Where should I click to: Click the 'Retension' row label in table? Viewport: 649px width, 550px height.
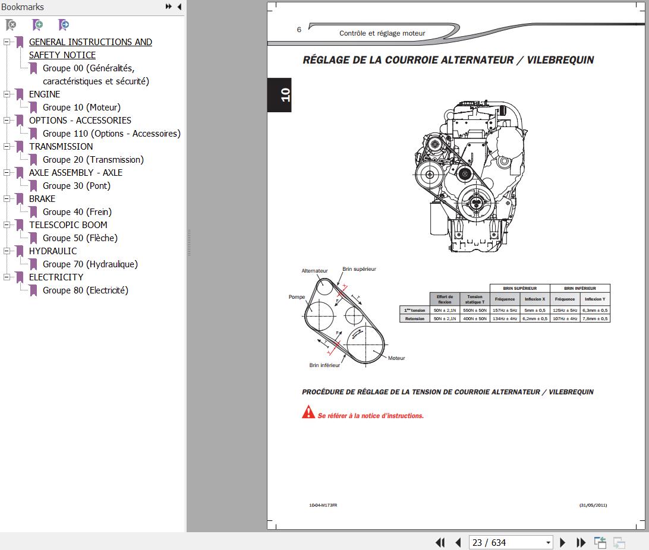pyautogui.click(x=415, y=319)
